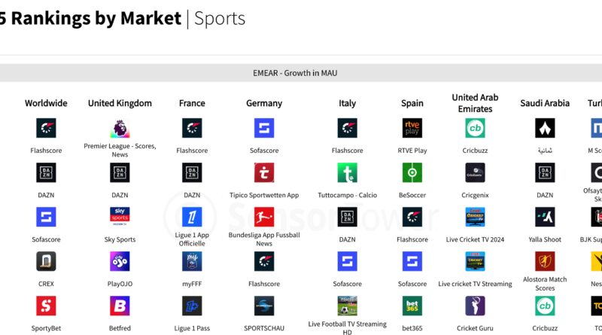602x335 pixels.
Task: Click the Ligue 1 App Officielle icon
Action: [x=192, y=218]
